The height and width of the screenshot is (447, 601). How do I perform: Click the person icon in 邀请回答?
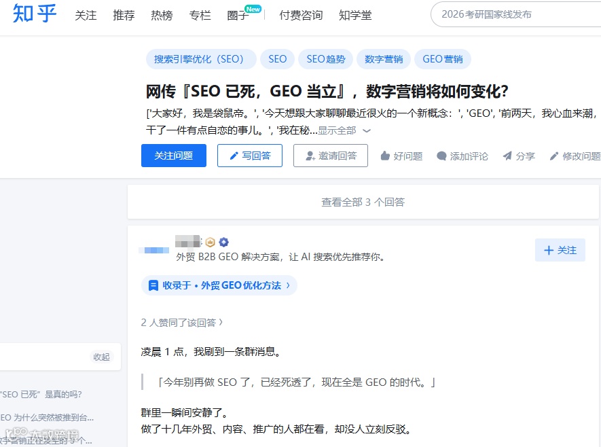pyautogui.click(x=310, y=156)
